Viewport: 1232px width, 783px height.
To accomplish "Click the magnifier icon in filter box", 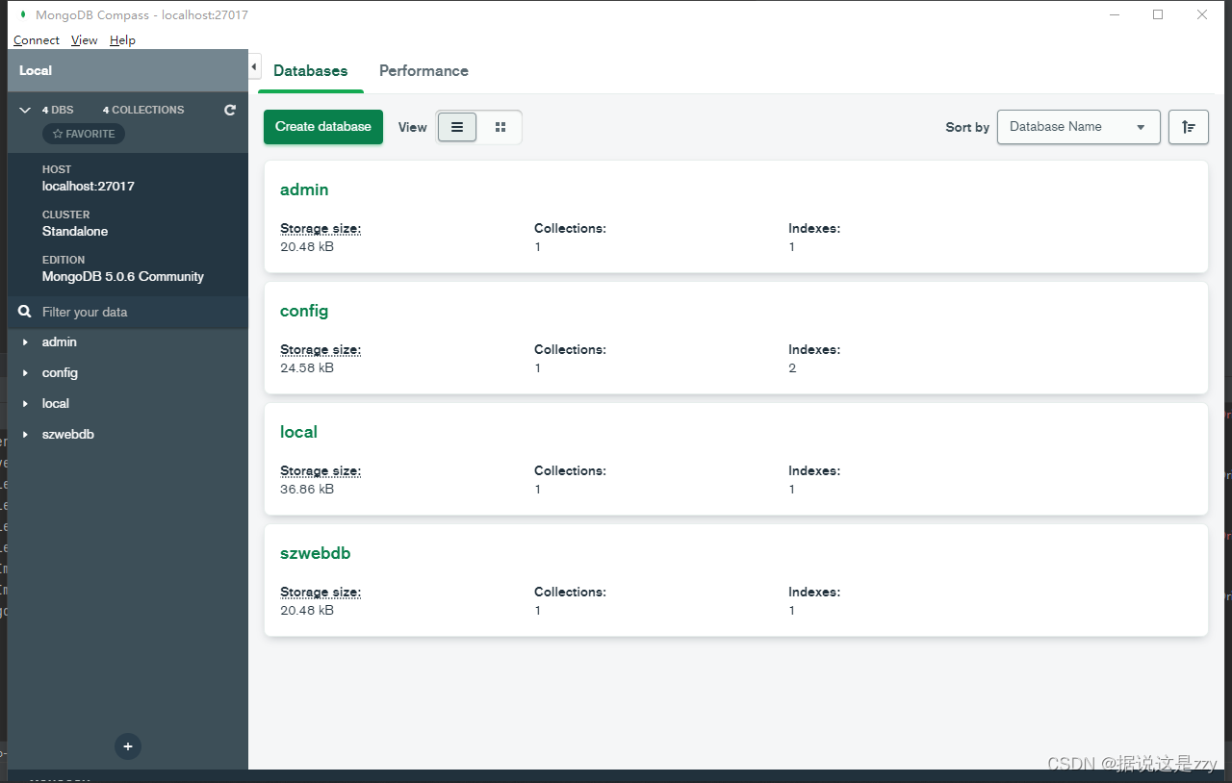I will coord(25,312).
